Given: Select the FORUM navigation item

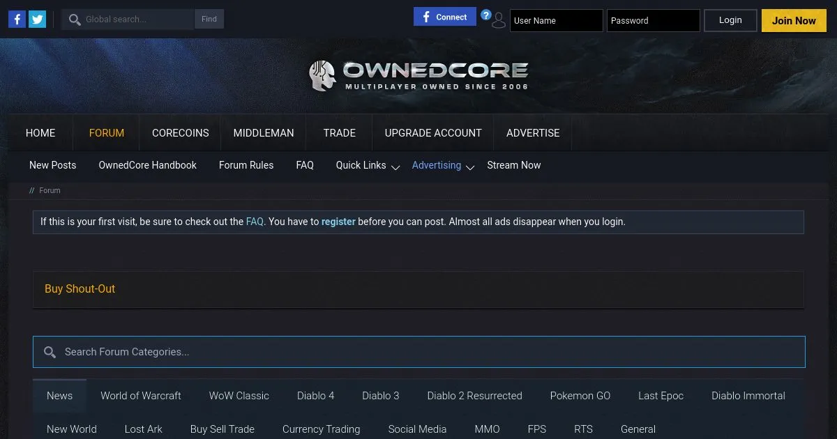Looking at the screenshot, I should pos(107,133).
